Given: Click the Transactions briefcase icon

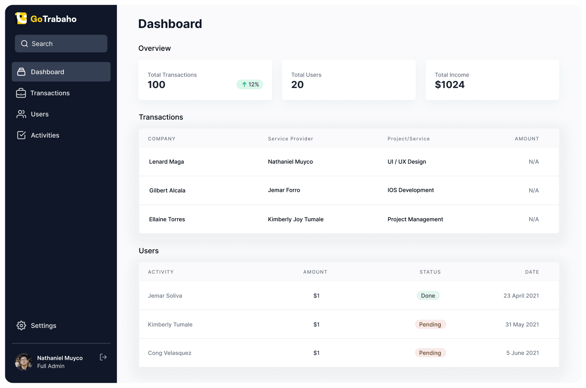Looking at the screenshot, I should 21,93.
